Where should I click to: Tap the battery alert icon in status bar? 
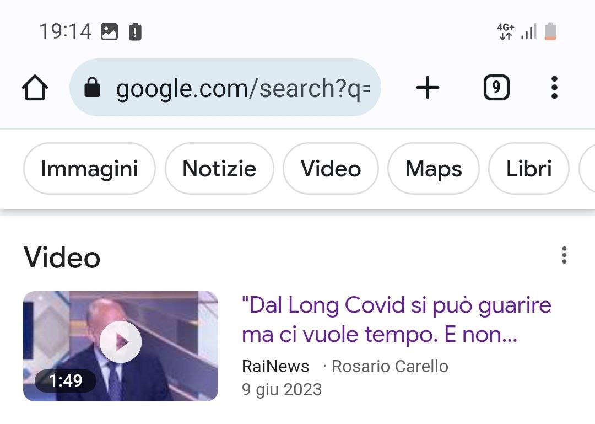[135, 32]
